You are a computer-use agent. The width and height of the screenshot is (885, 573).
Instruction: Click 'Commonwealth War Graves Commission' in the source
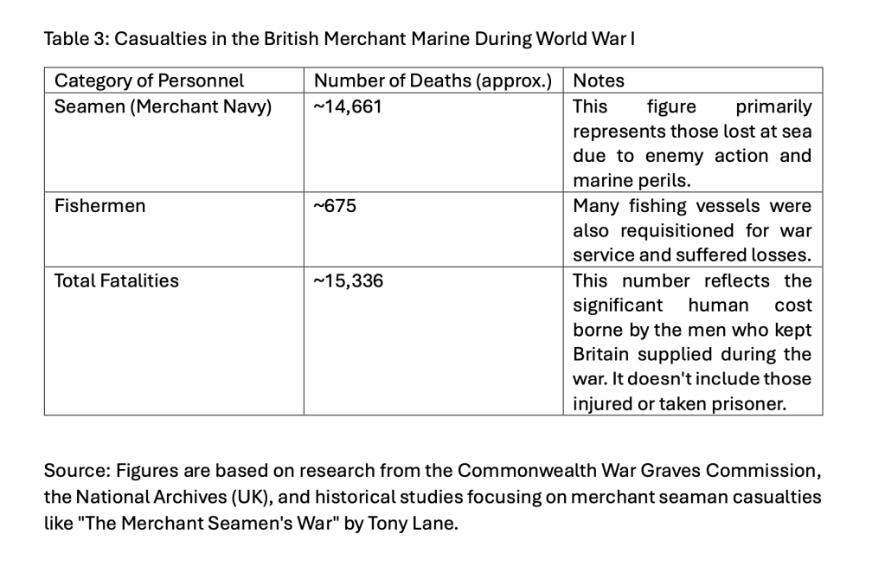coord(638,471)
